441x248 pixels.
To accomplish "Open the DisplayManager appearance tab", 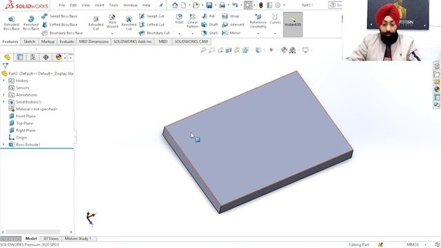I will pyautogui.click(x=59, y=57).
